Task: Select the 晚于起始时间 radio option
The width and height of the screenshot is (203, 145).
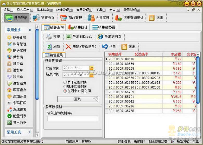Action: [x=65, y=86]
